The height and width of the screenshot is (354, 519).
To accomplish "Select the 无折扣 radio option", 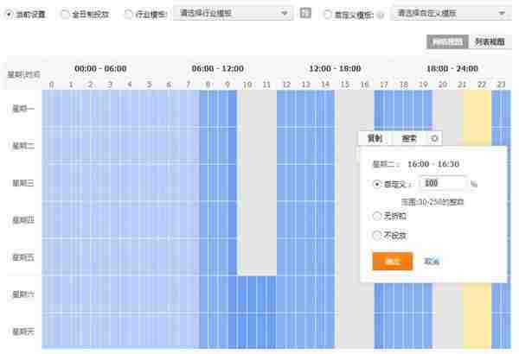I will pyautogui.click(x=376, y=215).
